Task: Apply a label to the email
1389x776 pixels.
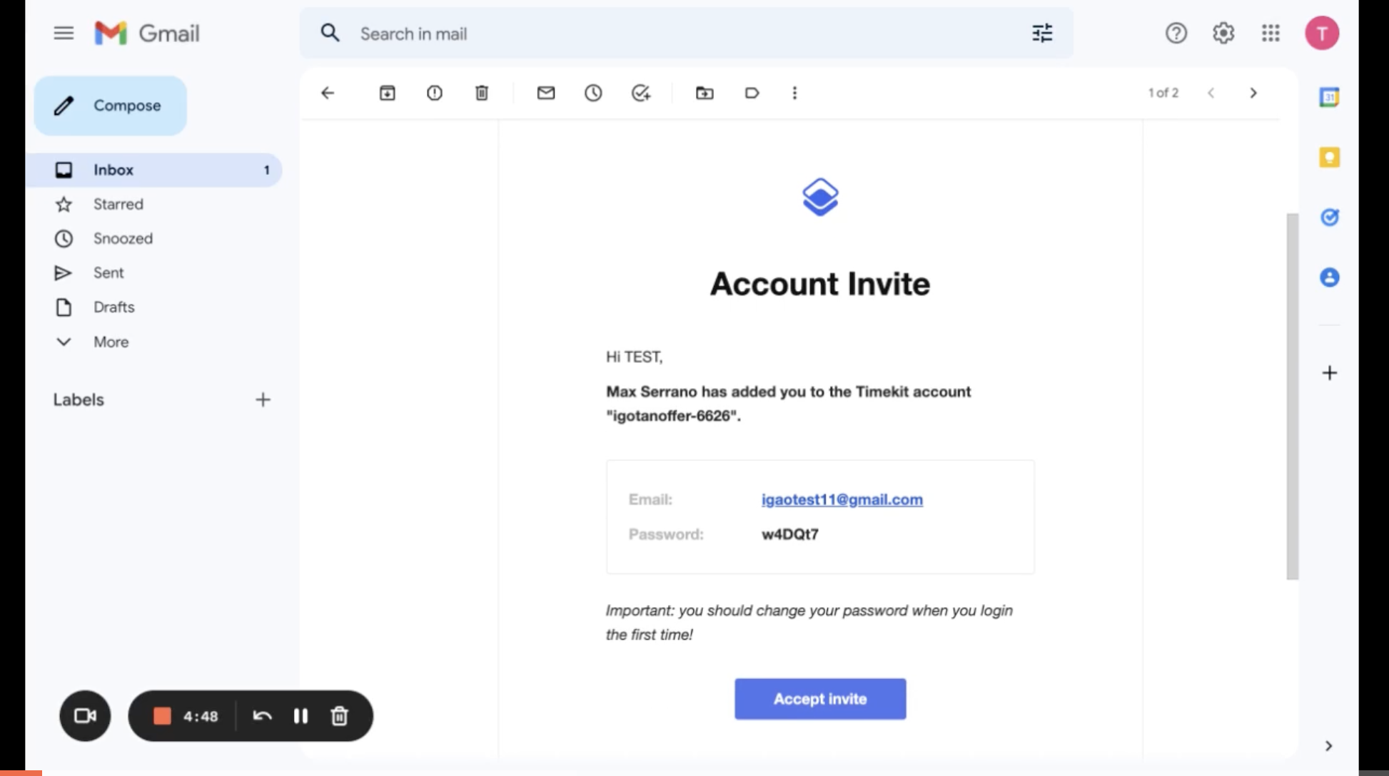Action: [752, 93]
